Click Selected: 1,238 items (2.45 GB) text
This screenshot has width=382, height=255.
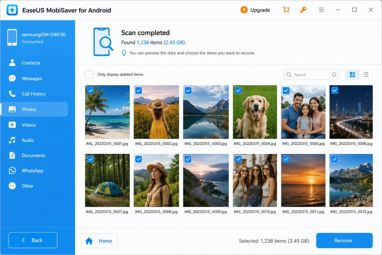[274, 241]
